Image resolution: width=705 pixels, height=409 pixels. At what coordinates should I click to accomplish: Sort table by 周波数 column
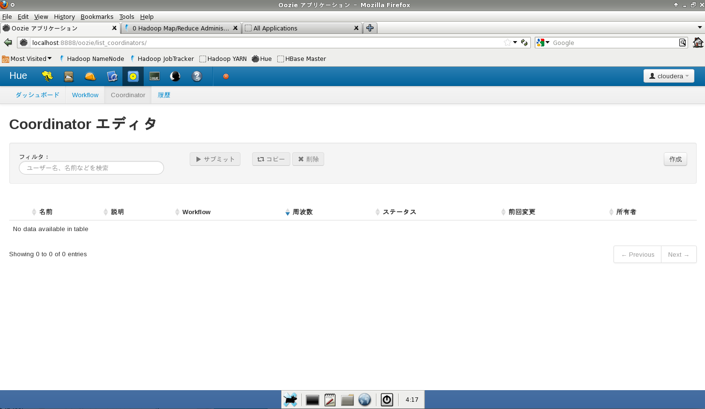302,212
